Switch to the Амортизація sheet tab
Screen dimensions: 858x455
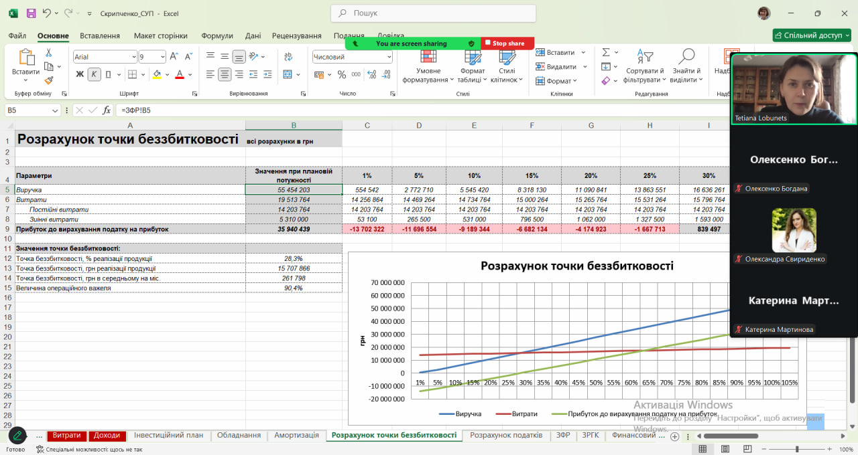pos(296,435)
